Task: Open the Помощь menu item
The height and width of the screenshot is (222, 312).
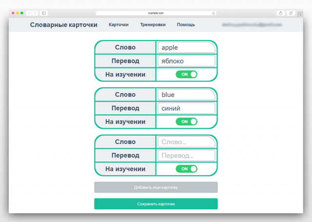Action: [x=186, y=25]
